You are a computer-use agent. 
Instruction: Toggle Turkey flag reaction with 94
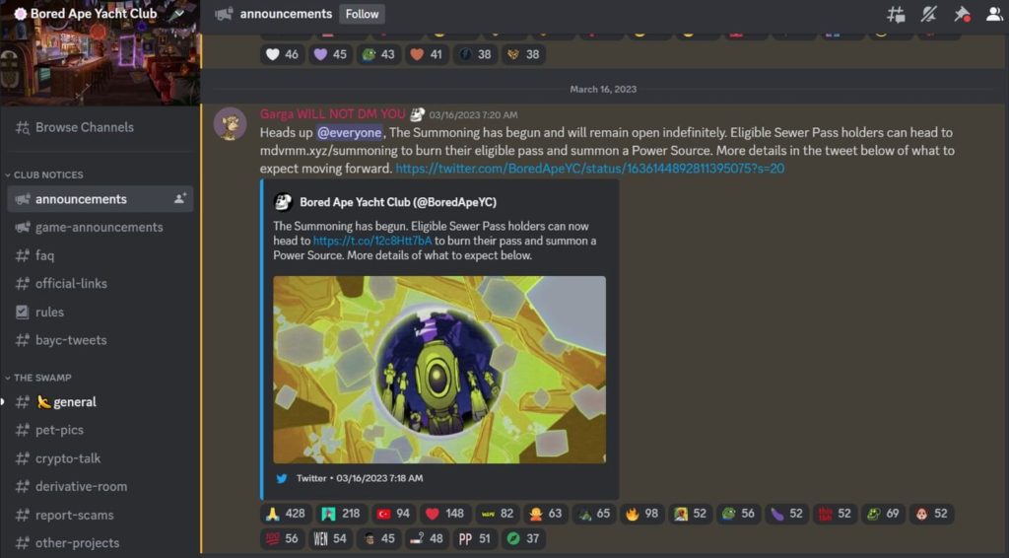pyautogui.click(x=393, y=514)
